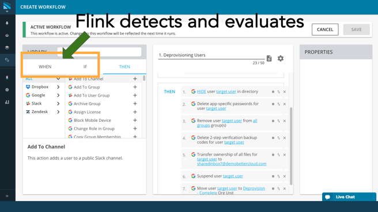Edit the workflow name Deprovisioning Users field
The width and height of the screenshot is (378, 212).
(211, 55)
